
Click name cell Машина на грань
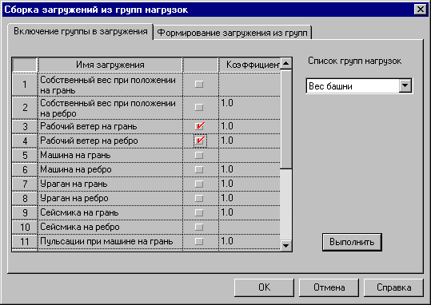[110, 155]
